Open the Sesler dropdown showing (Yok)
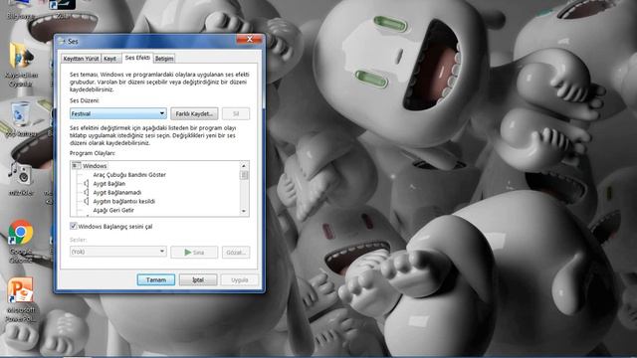 118,252
